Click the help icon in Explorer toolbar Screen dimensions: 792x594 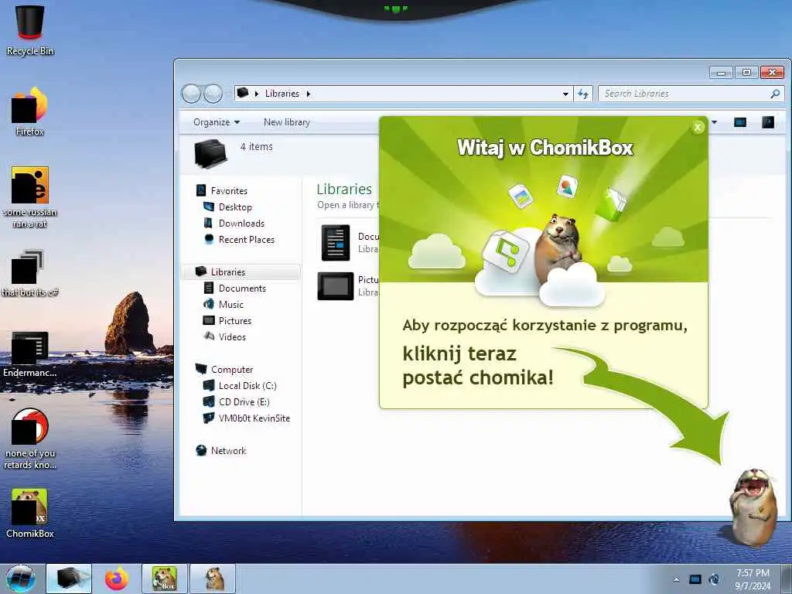pos(768,122)
